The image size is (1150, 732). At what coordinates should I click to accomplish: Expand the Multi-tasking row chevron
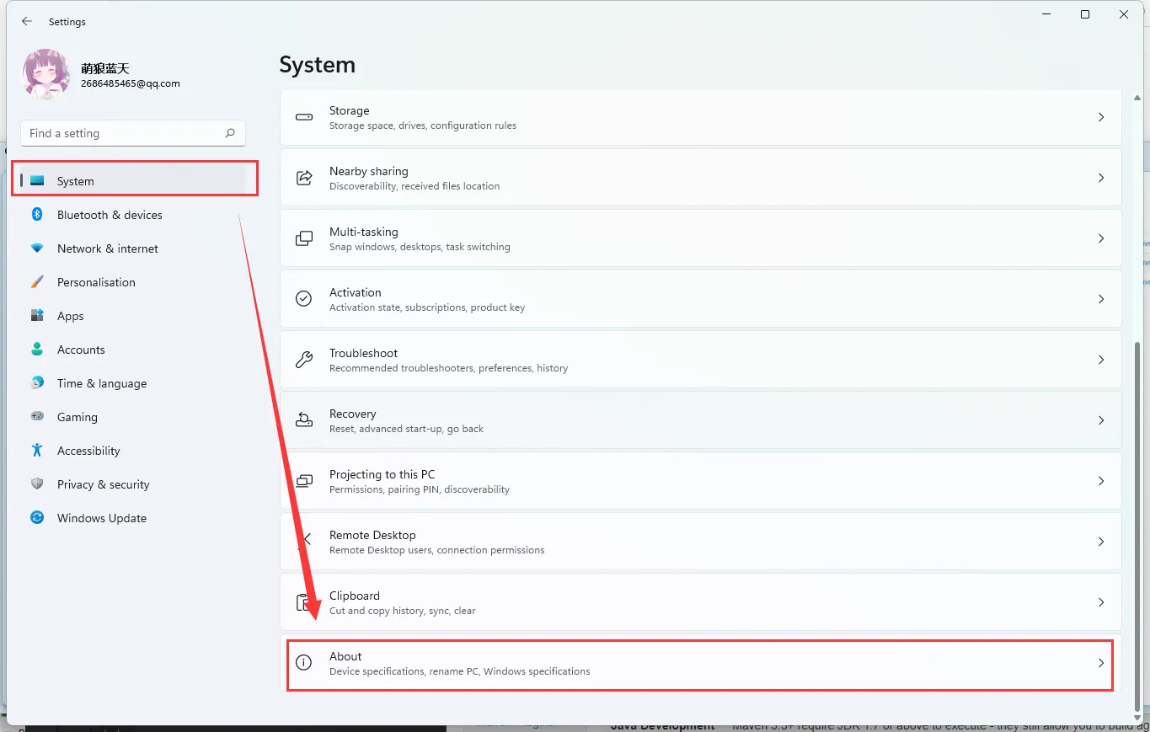1101,238
